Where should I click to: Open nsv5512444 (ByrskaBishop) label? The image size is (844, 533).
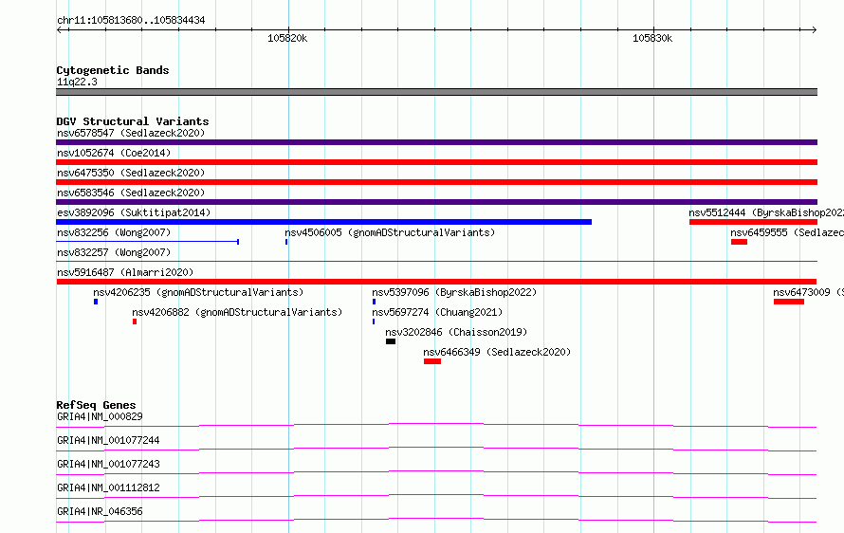pos(766,212)
